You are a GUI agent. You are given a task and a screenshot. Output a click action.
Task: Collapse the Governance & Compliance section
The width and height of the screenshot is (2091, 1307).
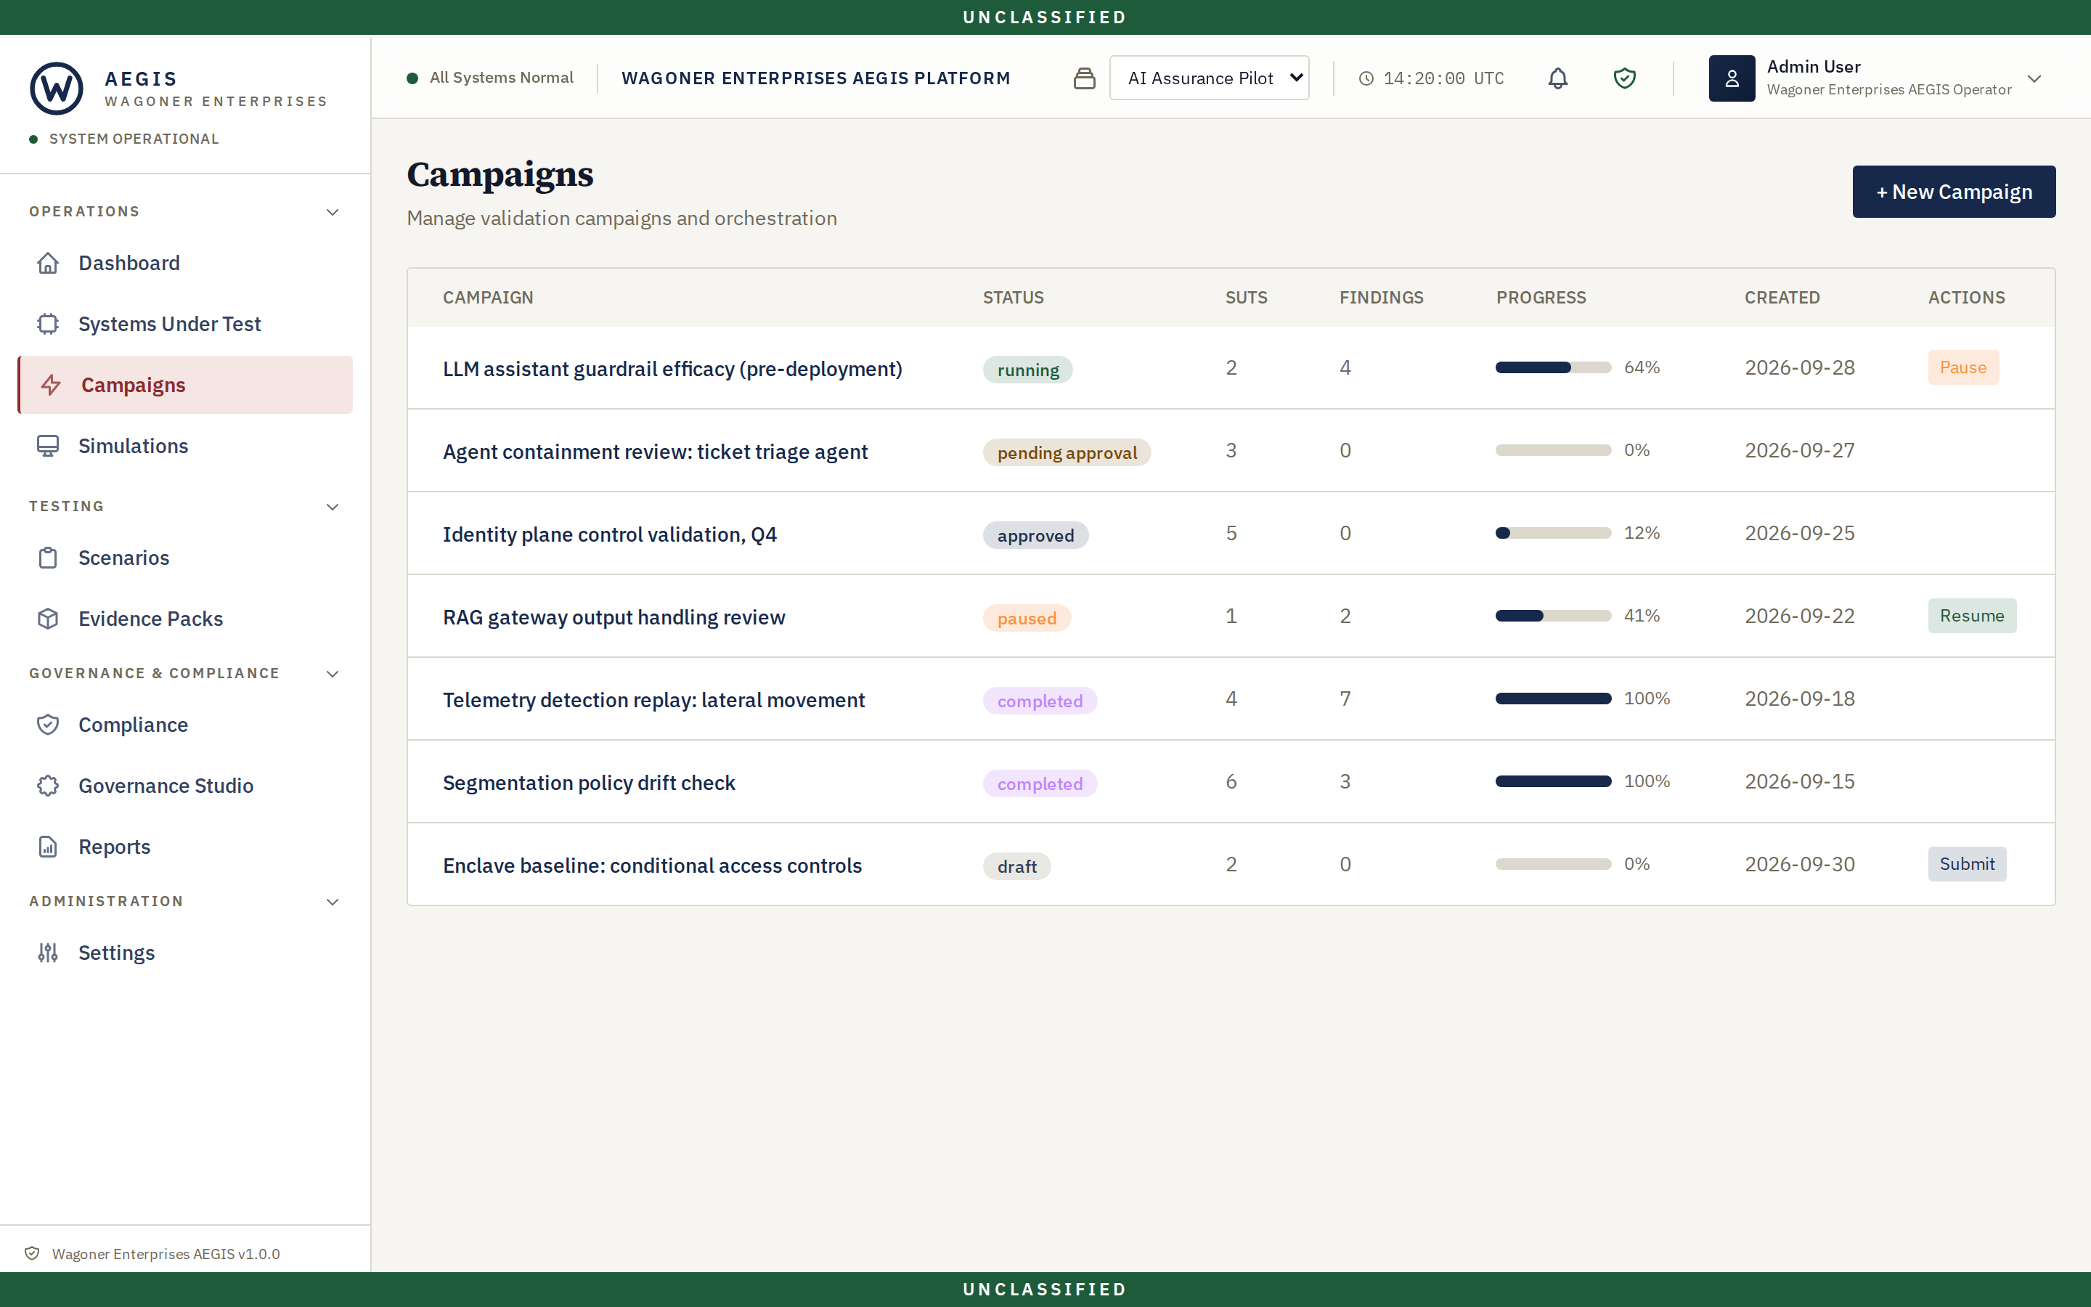tap(333, 673)
